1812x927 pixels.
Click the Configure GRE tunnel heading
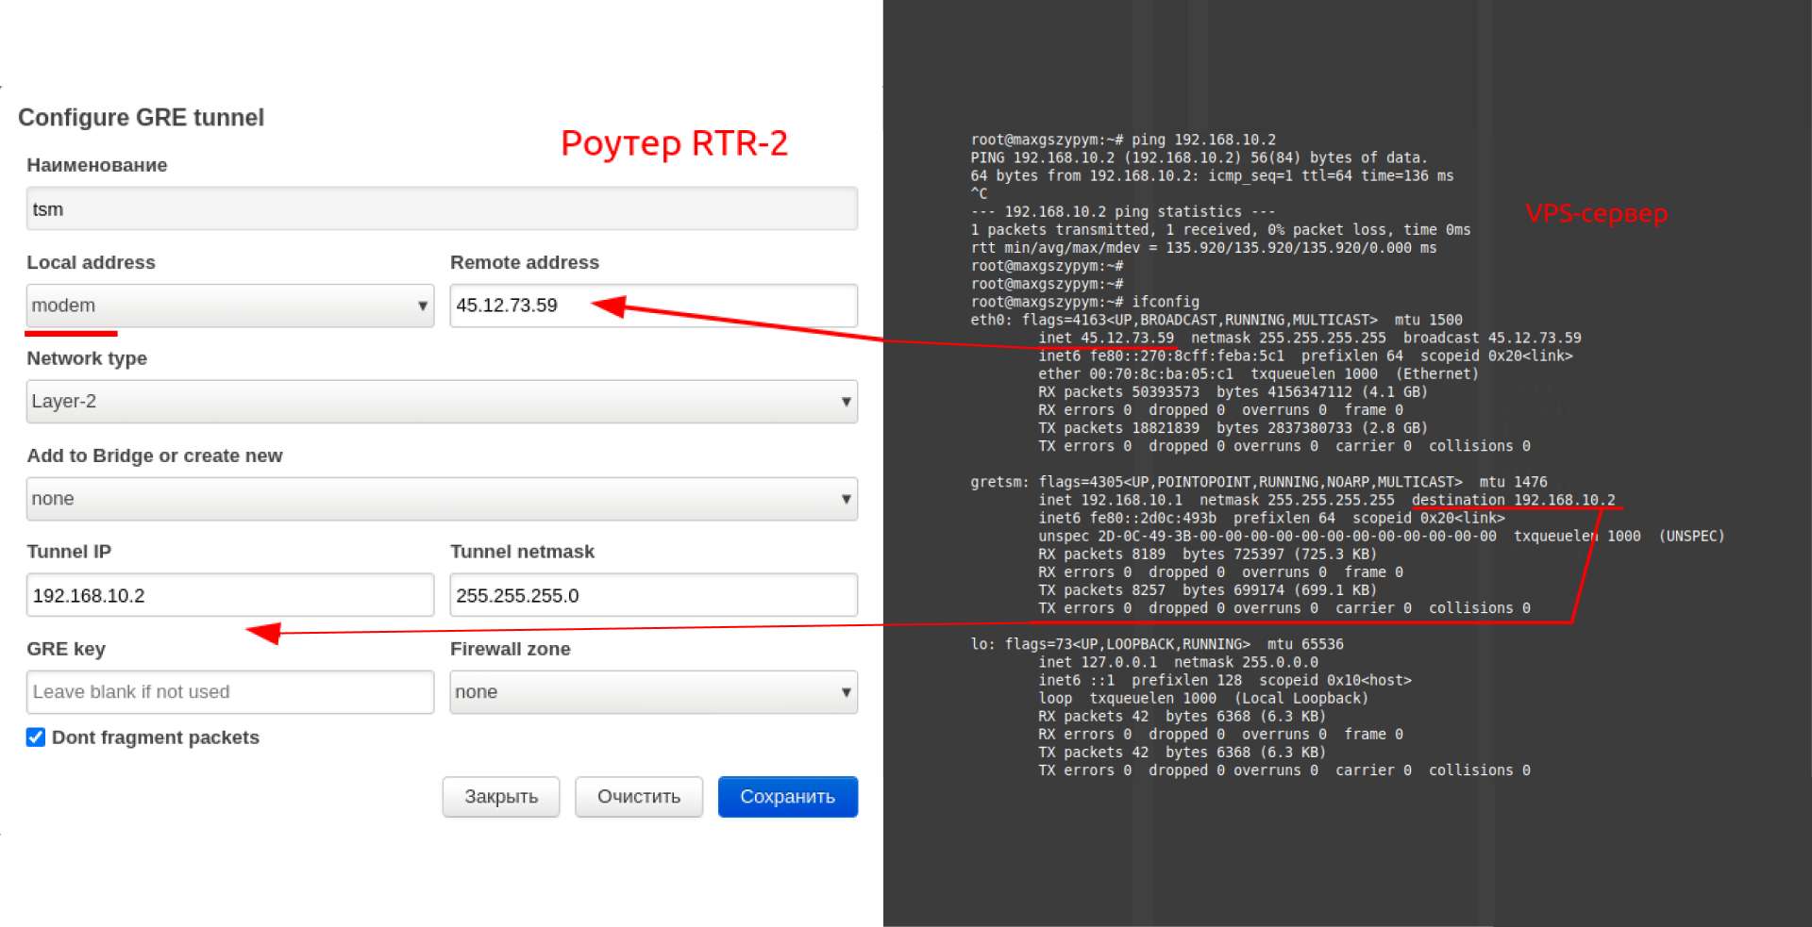point(142,118)
